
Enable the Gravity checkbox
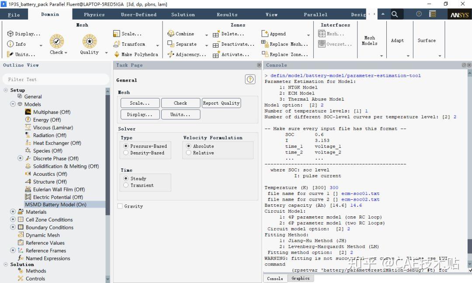120,206
